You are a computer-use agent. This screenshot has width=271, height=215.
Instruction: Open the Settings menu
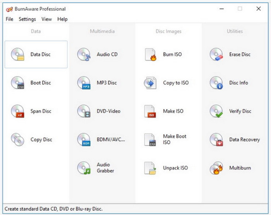(27, 19)
